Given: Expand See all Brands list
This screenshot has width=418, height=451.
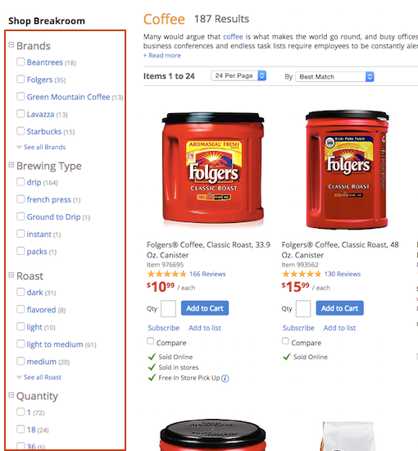Looking at the screenshot, I should pos(44,148).
